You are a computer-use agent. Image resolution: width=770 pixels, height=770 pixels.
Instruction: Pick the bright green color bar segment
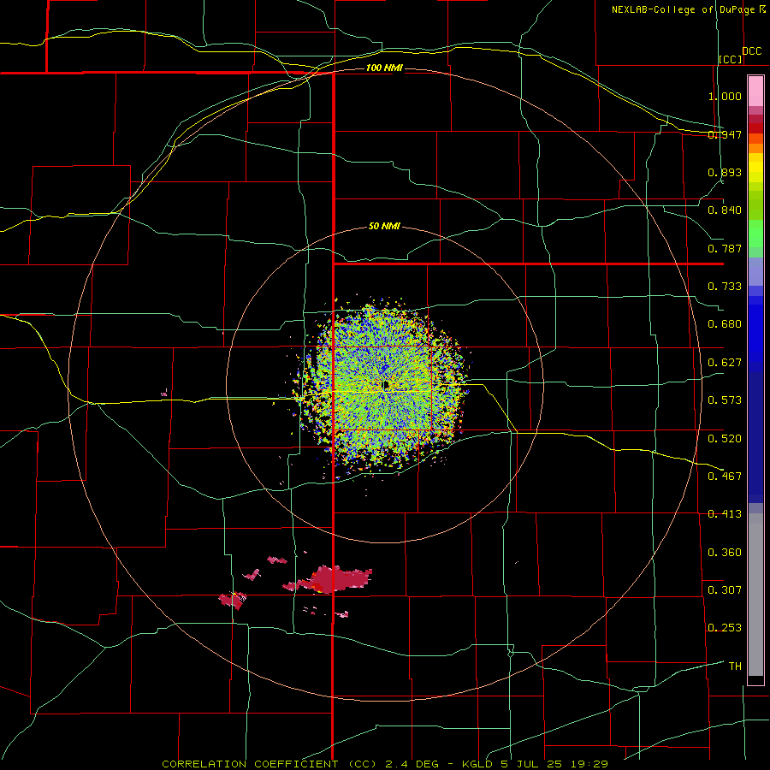755,234
